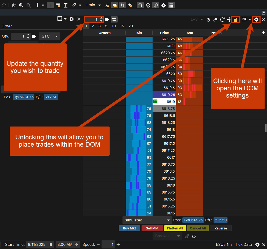Click the add column plus icon
The image size is (267, 249).
[x=264, y=33]
